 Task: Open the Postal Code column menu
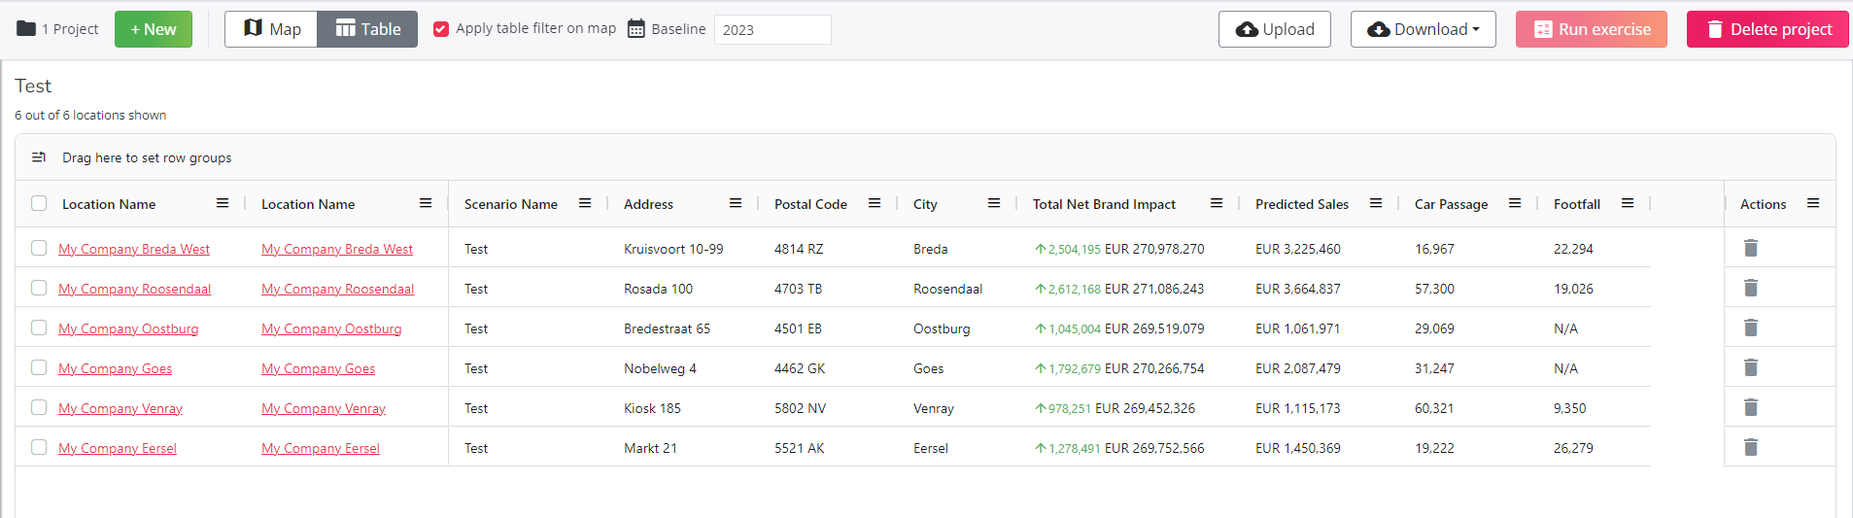(x=875, y=204)
